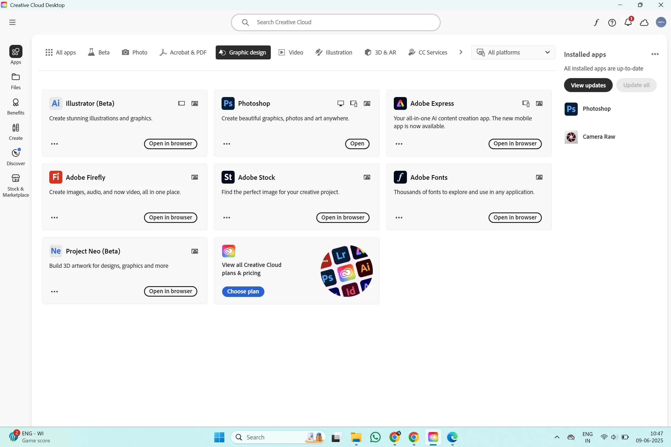Click the Choose plan button

pos(243,291)
